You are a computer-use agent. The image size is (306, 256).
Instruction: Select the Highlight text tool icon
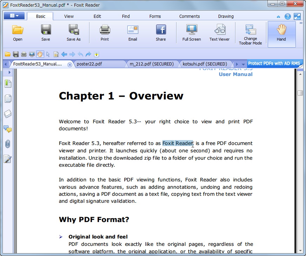(97, 54)
